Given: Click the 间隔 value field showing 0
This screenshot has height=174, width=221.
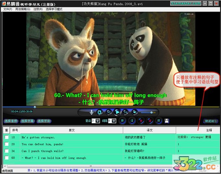Looking at the screenshot, I should (x=110, y=121).
